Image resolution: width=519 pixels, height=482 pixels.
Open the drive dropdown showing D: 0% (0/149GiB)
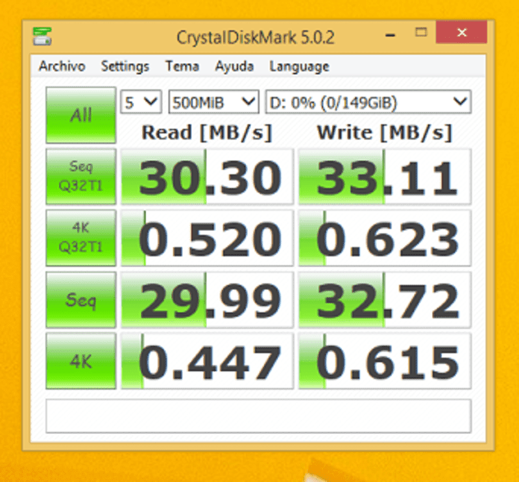pos(368,102)
